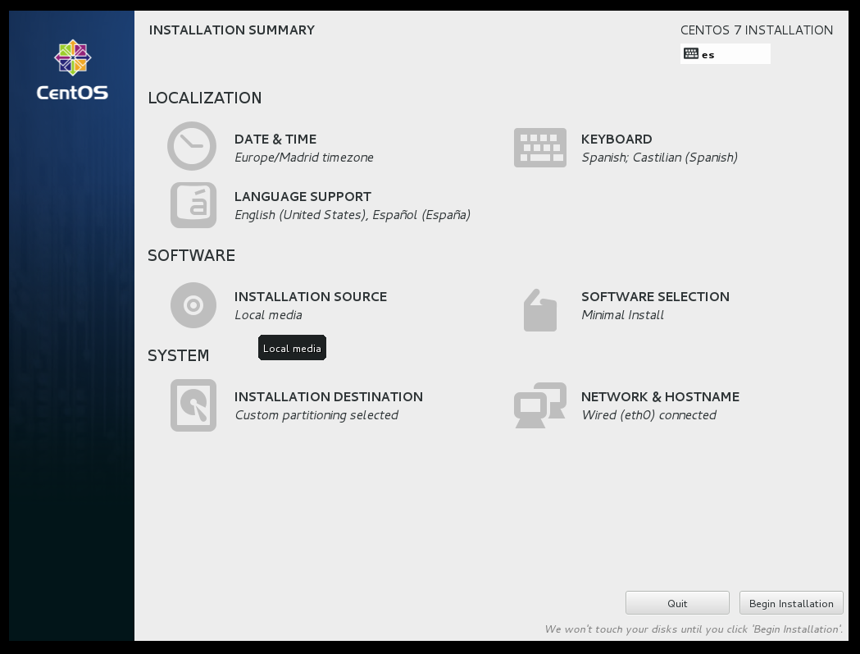Open NETWORK & HOSTNAME label

(x=660, y=396)
